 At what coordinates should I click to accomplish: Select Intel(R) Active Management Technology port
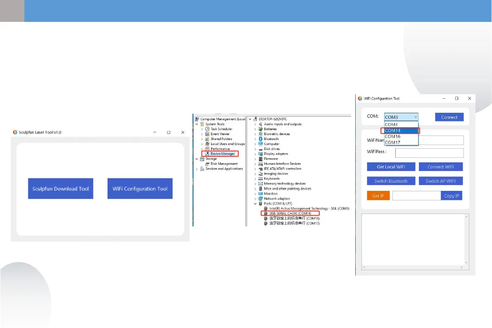click(309, 209)
